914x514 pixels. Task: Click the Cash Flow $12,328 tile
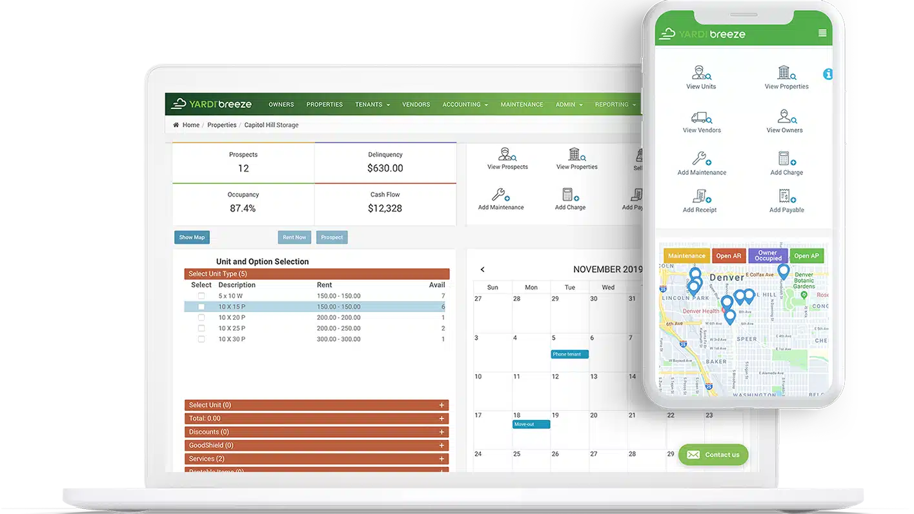tap(385, 204)
